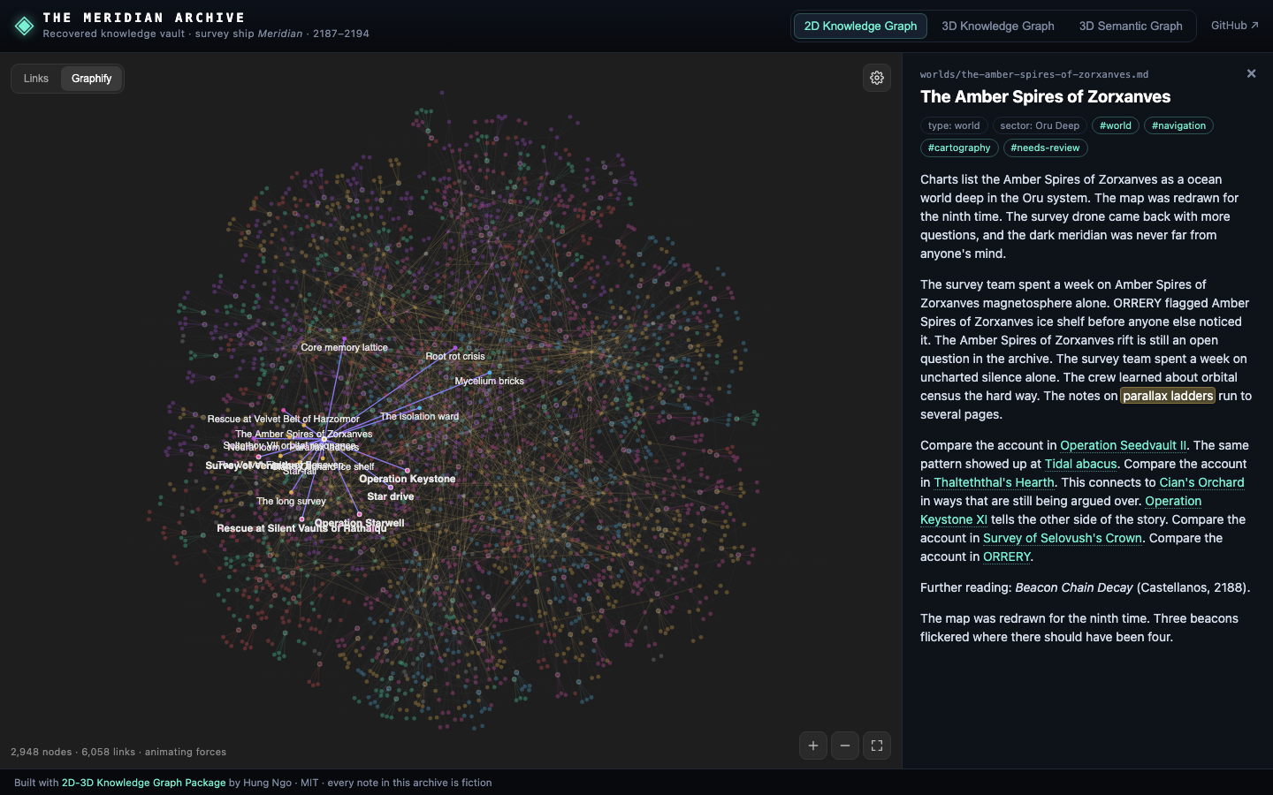Click the #navigation tag

[x=1178, y=125]
